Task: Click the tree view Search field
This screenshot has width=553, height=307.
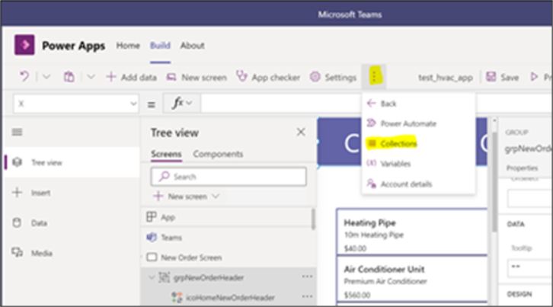Action: [229, 177]
